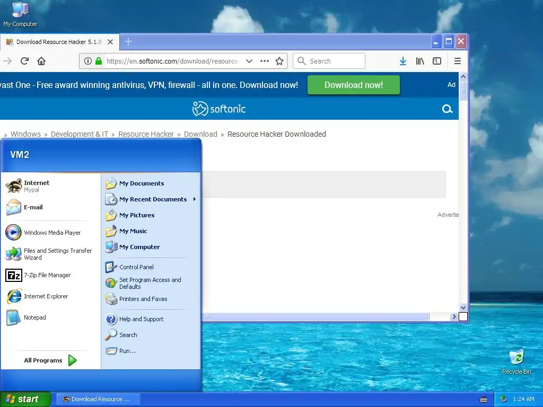543x407 pixels.
Task: Open My Music folder
Action: coord(151,231)
